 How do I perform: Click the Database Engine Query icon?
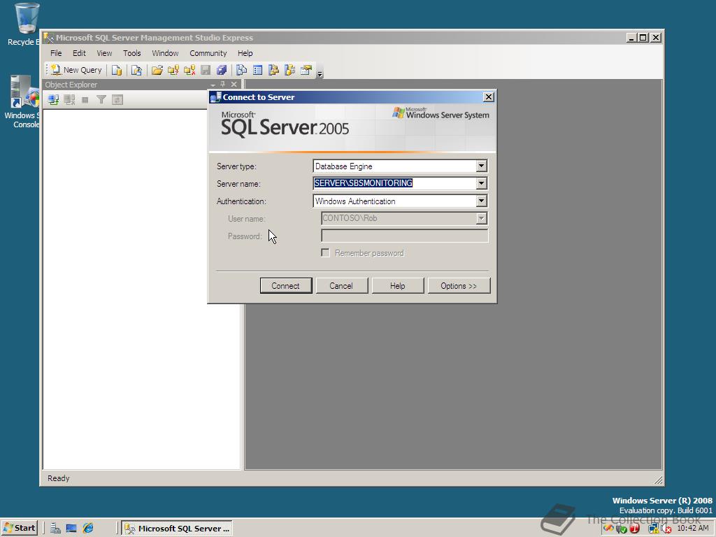click(x=117, y=70)
